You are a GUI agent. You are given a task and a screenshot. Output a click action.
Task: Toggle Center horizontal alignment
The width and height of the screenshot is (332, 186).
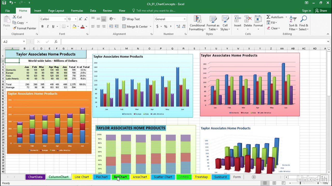[x=98, y=26]
